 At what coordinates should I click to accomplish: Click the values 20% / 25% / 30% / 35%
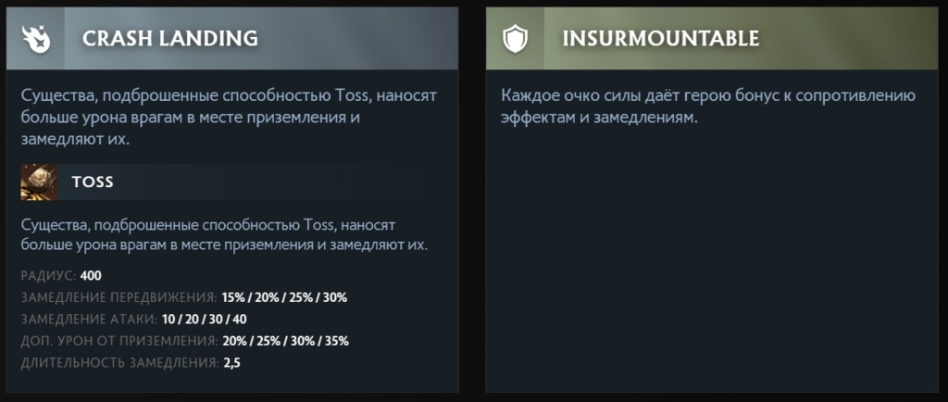[285, 340]
